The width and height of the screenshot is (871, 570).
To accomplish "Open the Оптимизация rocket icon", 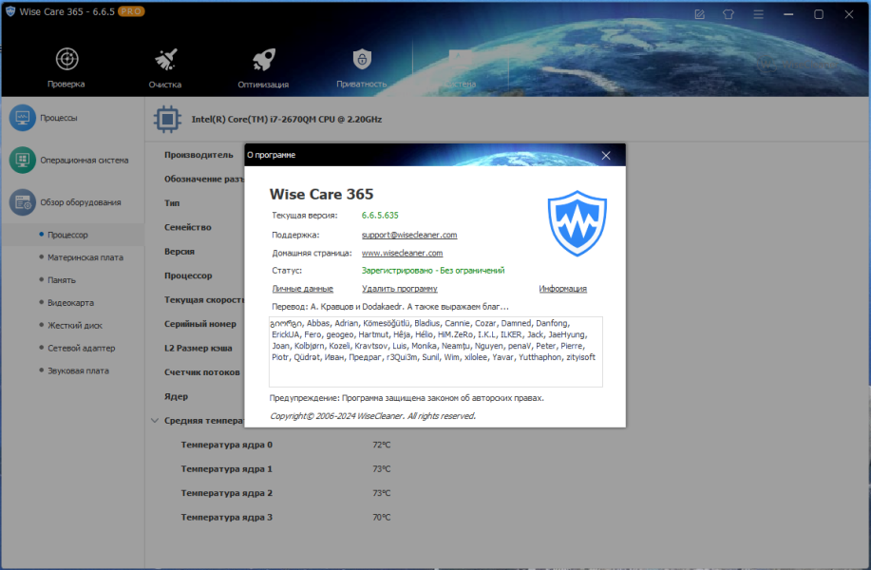I will pos(263,59).
